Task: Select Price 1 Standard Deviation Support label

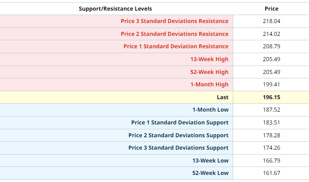Action: (180, 123)
